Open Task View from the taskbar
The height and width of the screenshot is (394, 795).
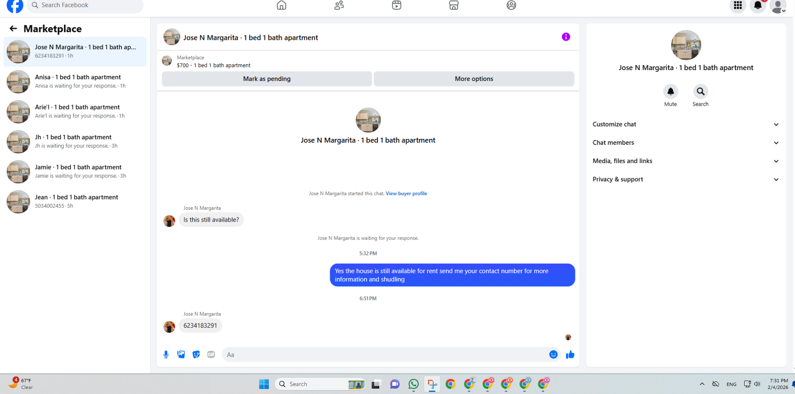(376, 384)
